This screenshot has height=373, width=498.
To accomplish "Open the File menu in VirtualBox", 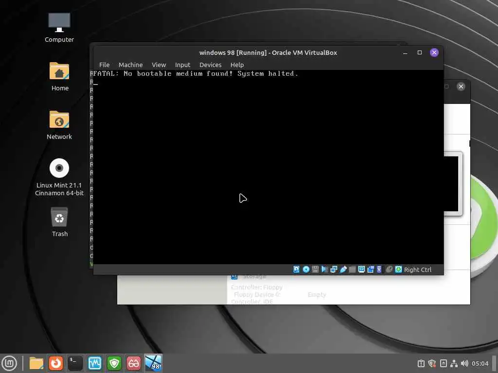I will coord(104,65).
